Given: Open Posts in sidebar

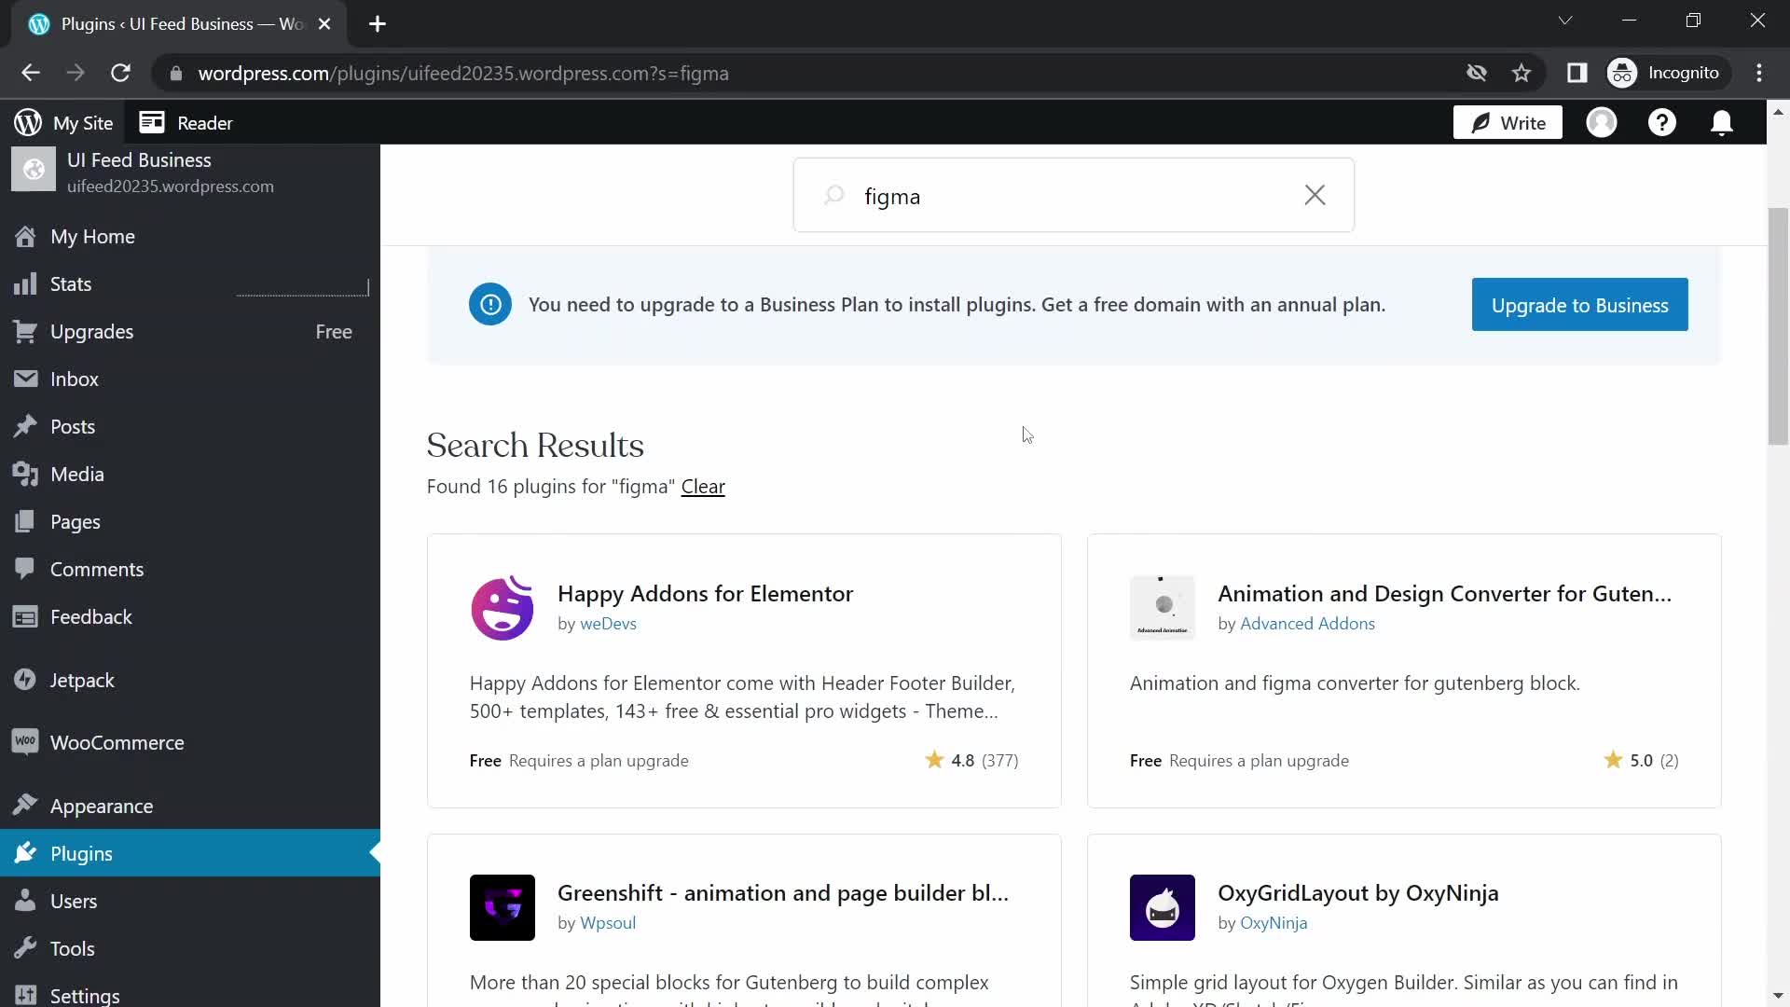Looking at the screenshot, I should 190,427.
